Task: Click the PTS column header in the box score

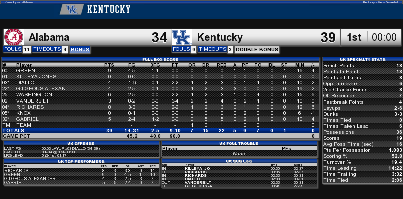Action: pos(109,65)
